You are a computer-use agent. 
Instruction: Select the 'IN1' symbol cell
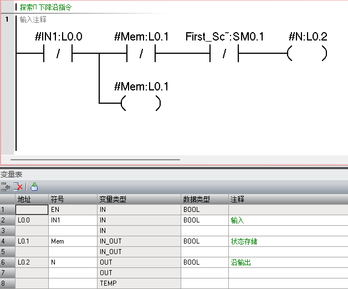click(72, 220)
